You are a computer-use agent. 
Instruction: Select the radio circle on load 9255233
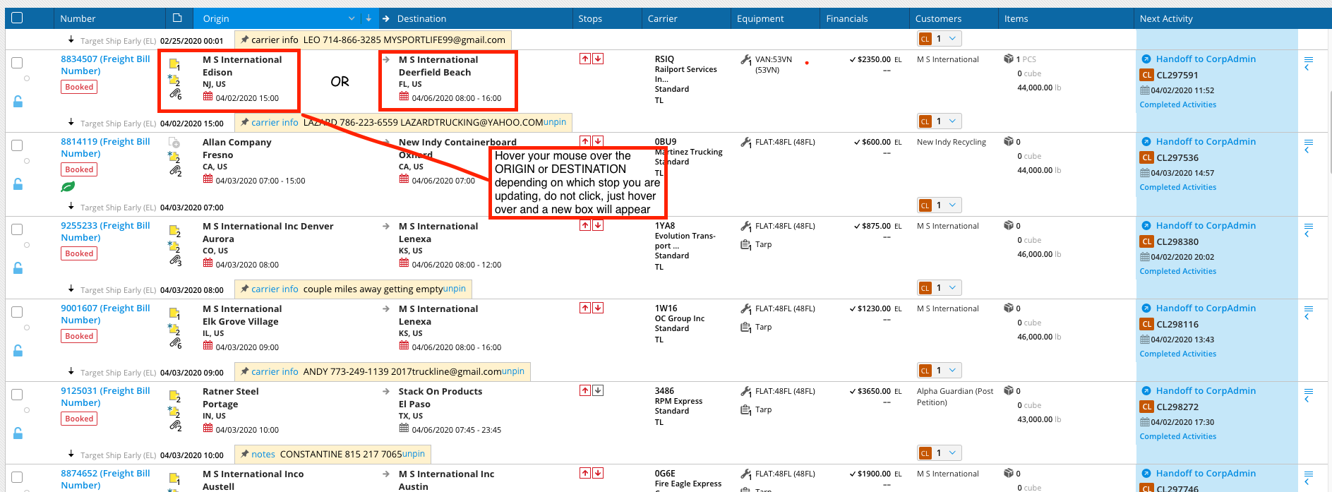27,245
